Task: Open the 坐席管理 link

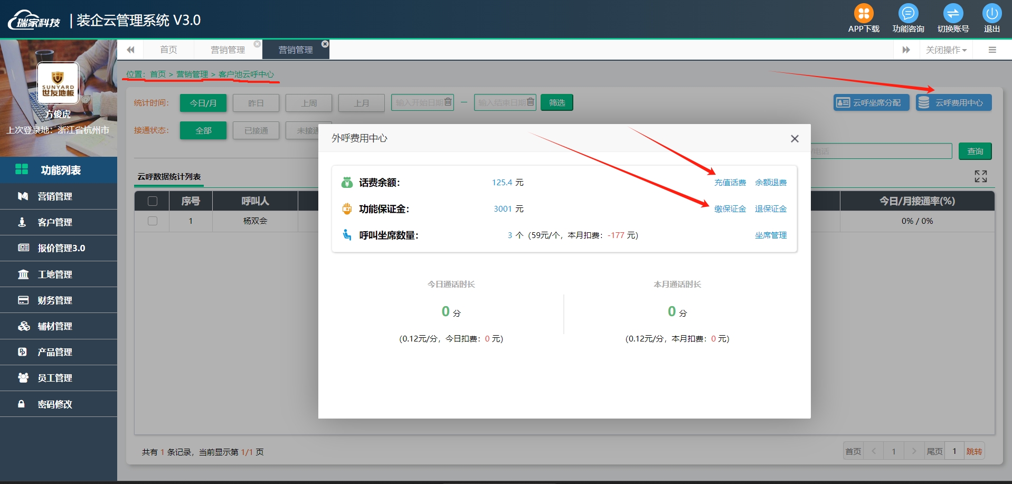Action: click(x=770, y=235)
